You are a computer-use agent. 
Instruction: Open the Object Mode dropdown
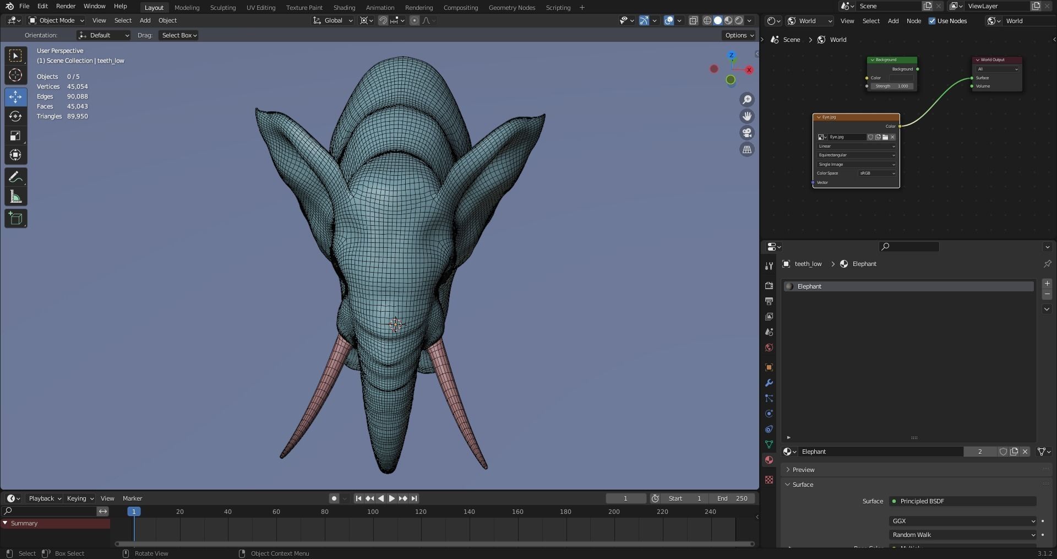56,20
